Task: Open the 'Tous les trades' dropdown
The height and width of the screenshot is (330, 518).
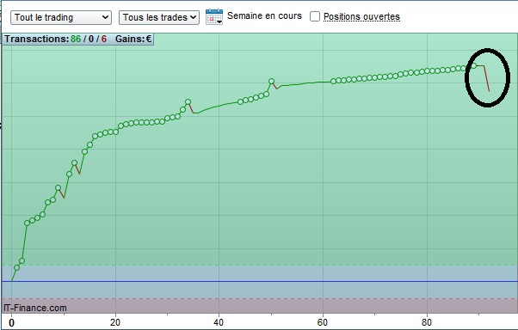Action: pyautogui.click(x=159, y=17)
